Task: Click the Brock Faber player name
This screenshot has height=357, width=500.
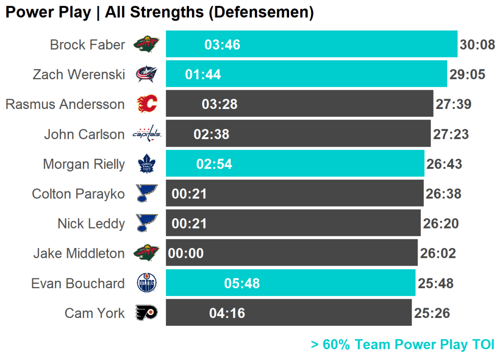Action: (x=87, y=45)
